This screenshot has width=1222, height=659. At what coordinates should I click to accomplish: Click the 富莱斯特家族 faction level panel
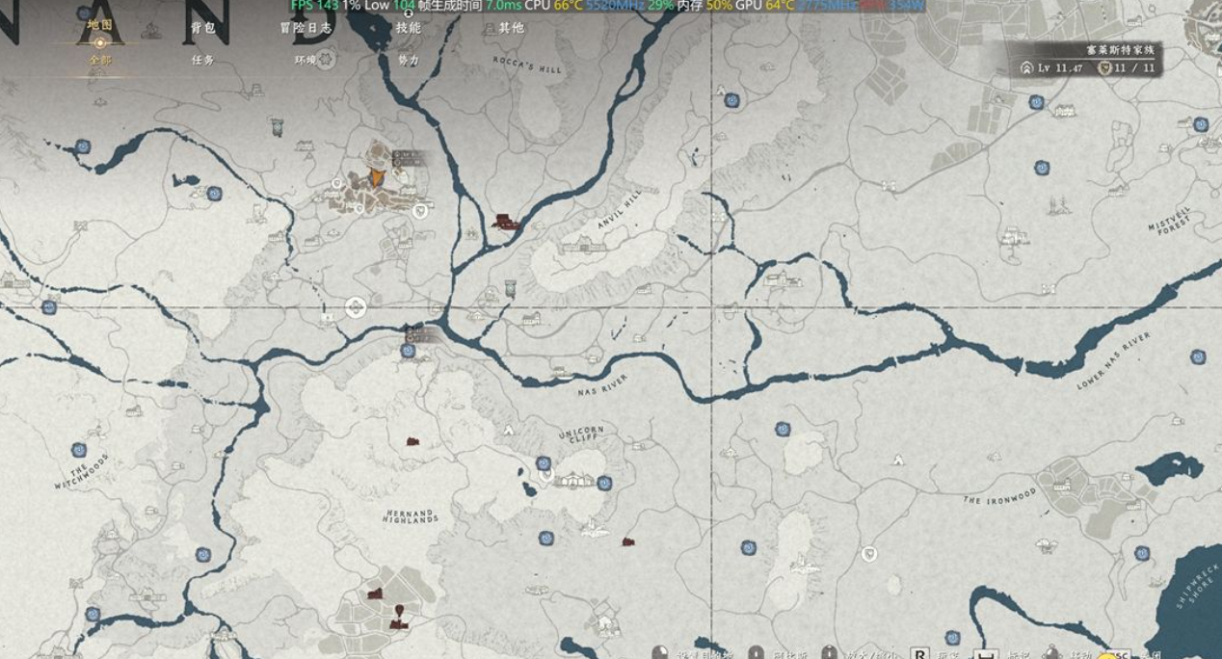point(1089,60)
